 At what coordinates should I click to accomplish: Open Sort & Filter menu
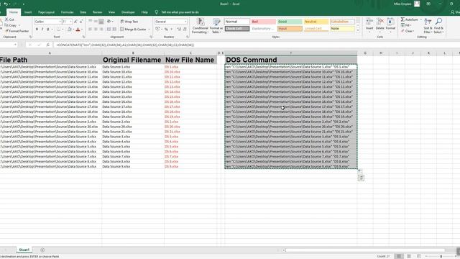[x=428, y=26]
